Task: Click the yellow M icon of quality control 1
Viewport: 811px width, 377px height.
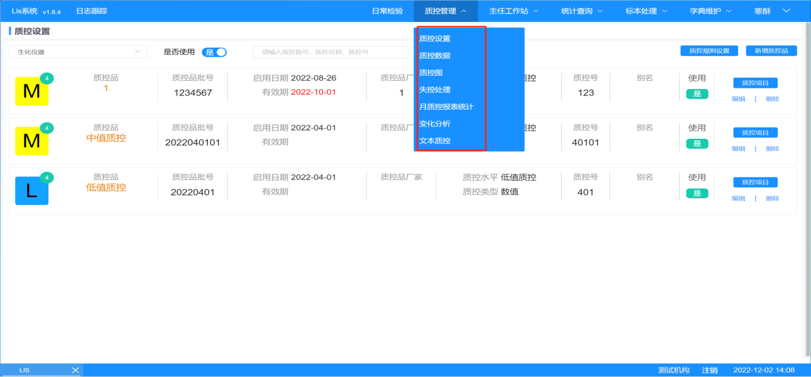Action: tap(32, 92)
